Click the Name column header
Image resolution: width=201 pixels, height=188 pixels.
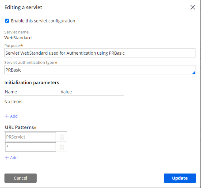click(11, 92)
